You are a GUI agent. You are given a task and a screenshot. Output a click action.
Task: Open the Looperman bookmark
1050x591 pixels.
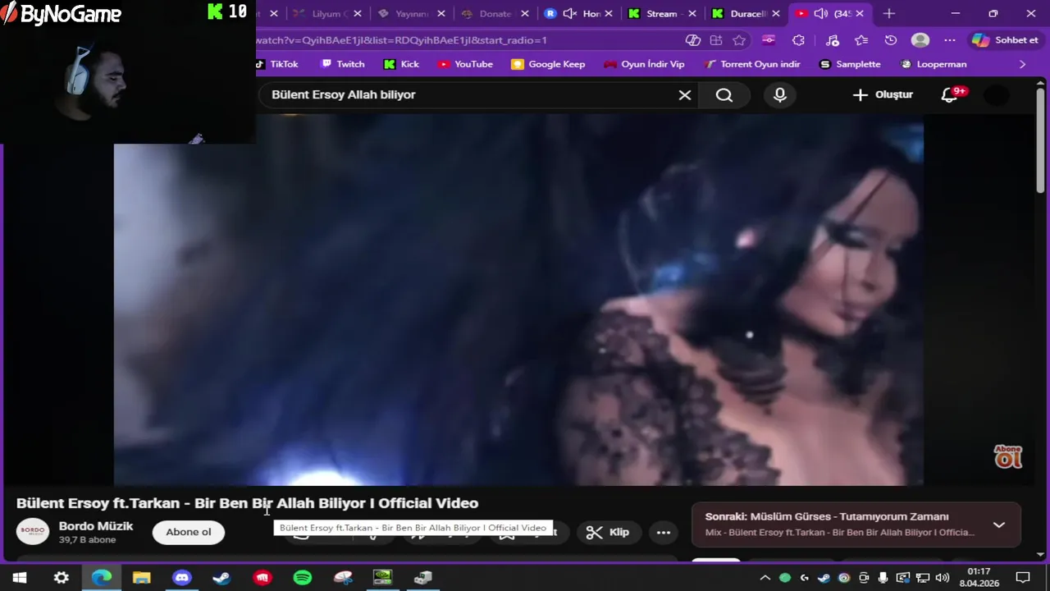(934, 64)
